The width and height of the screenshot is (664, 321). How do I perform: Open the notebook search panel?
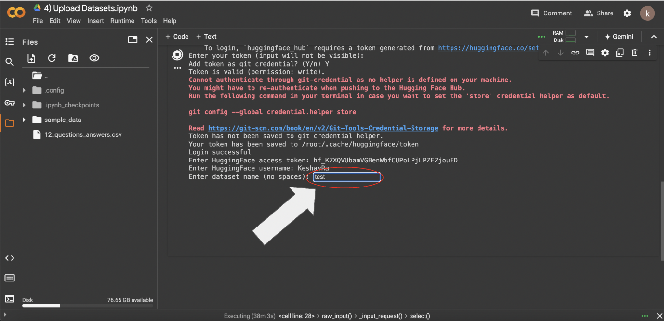coord(10,62)
